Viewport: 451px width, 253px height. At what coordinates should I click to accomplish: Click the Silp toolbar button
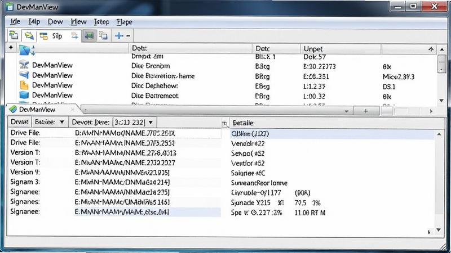57,36
